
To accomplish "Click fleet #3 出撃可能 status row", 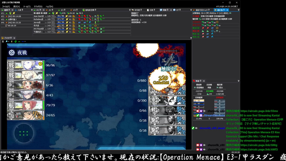I will tap(17, 19).
